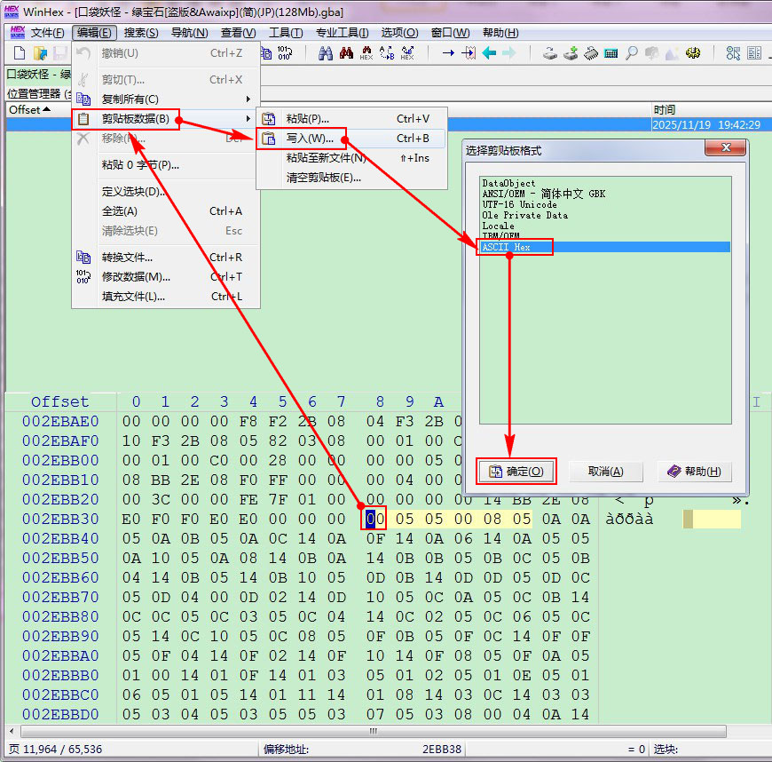The width and height of the screenshot is (772, 762).
Task: Click the 101/010 modify data toolbar icon
Action: click(x=285, y=53)
